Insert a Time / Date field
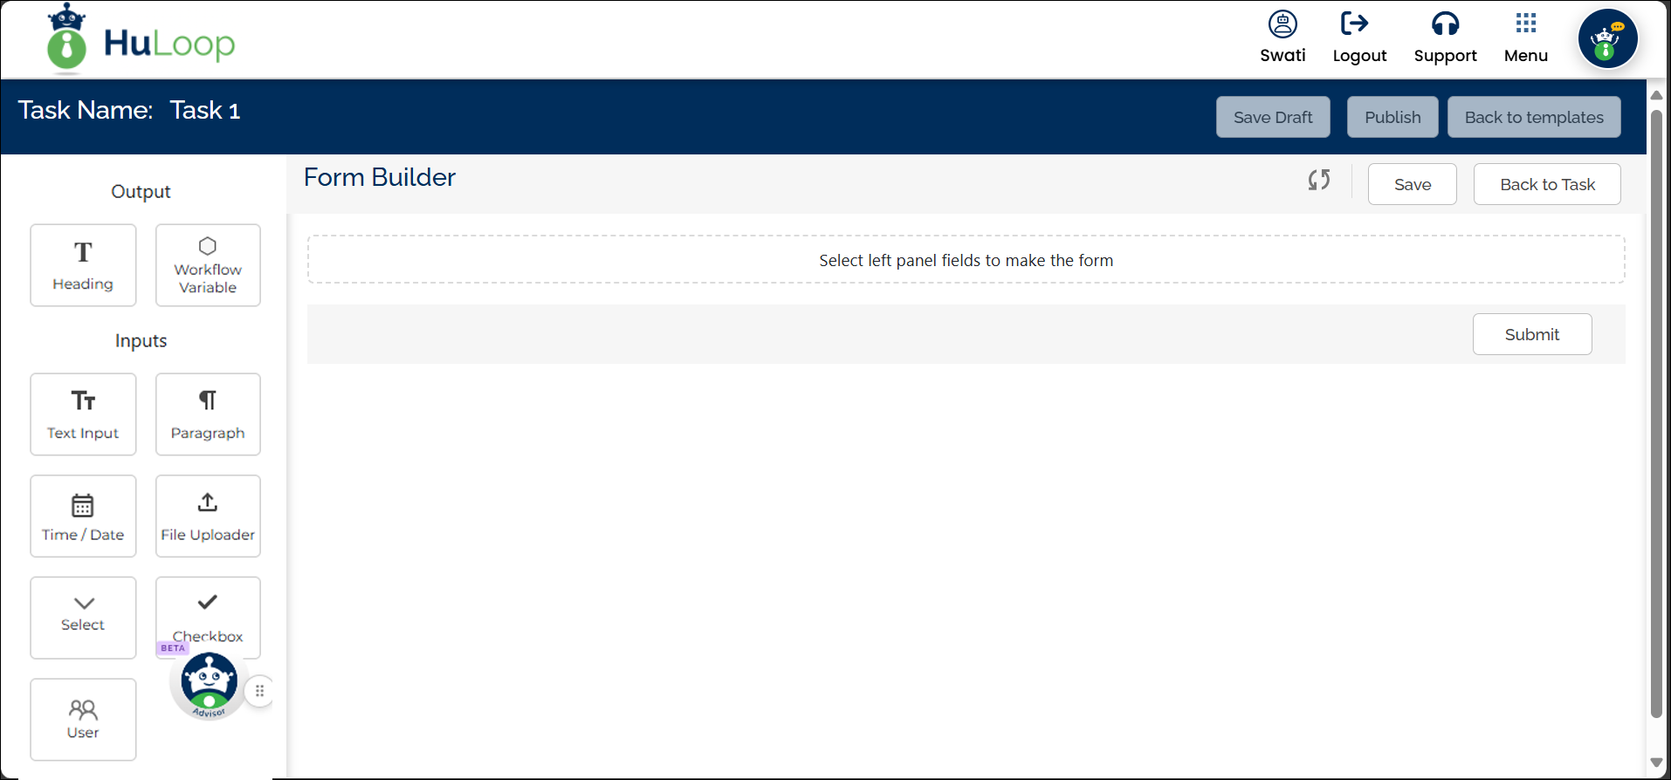Viewport: 1671px width, 780px height. 83,517
